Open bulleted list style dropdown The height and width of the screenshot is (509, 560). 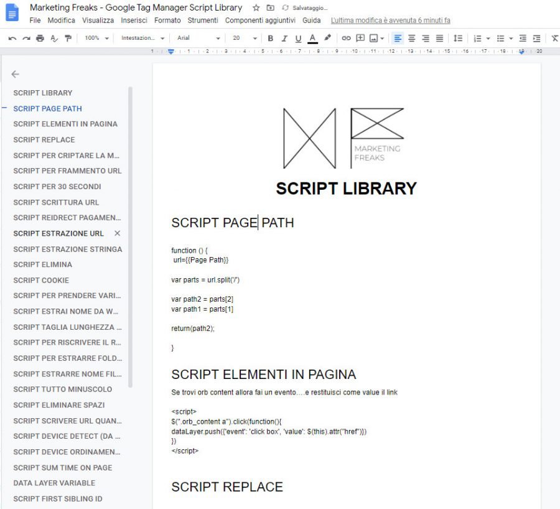coord(511,39)
